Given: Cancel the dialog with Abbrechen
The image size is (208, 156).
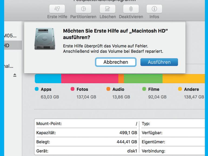Looking at the screenshot, I should [116, 62].
